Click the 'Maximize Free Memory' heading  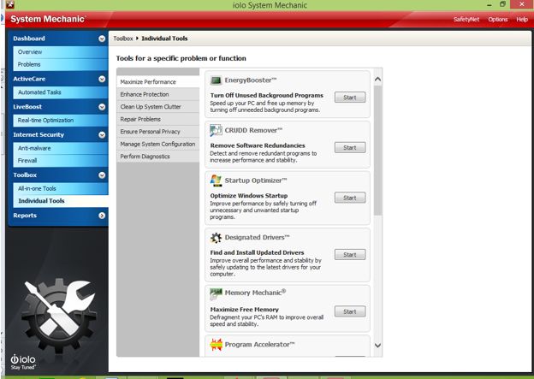point(245,310)
